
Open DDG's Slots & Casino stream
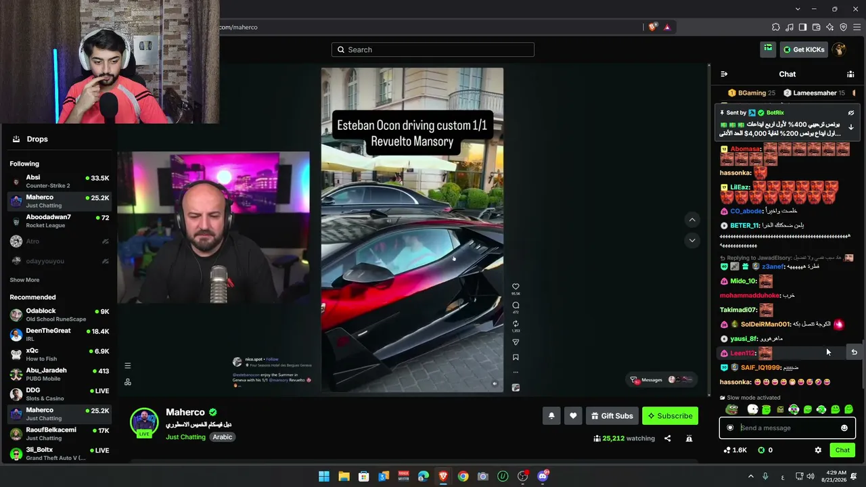point(60,394)
